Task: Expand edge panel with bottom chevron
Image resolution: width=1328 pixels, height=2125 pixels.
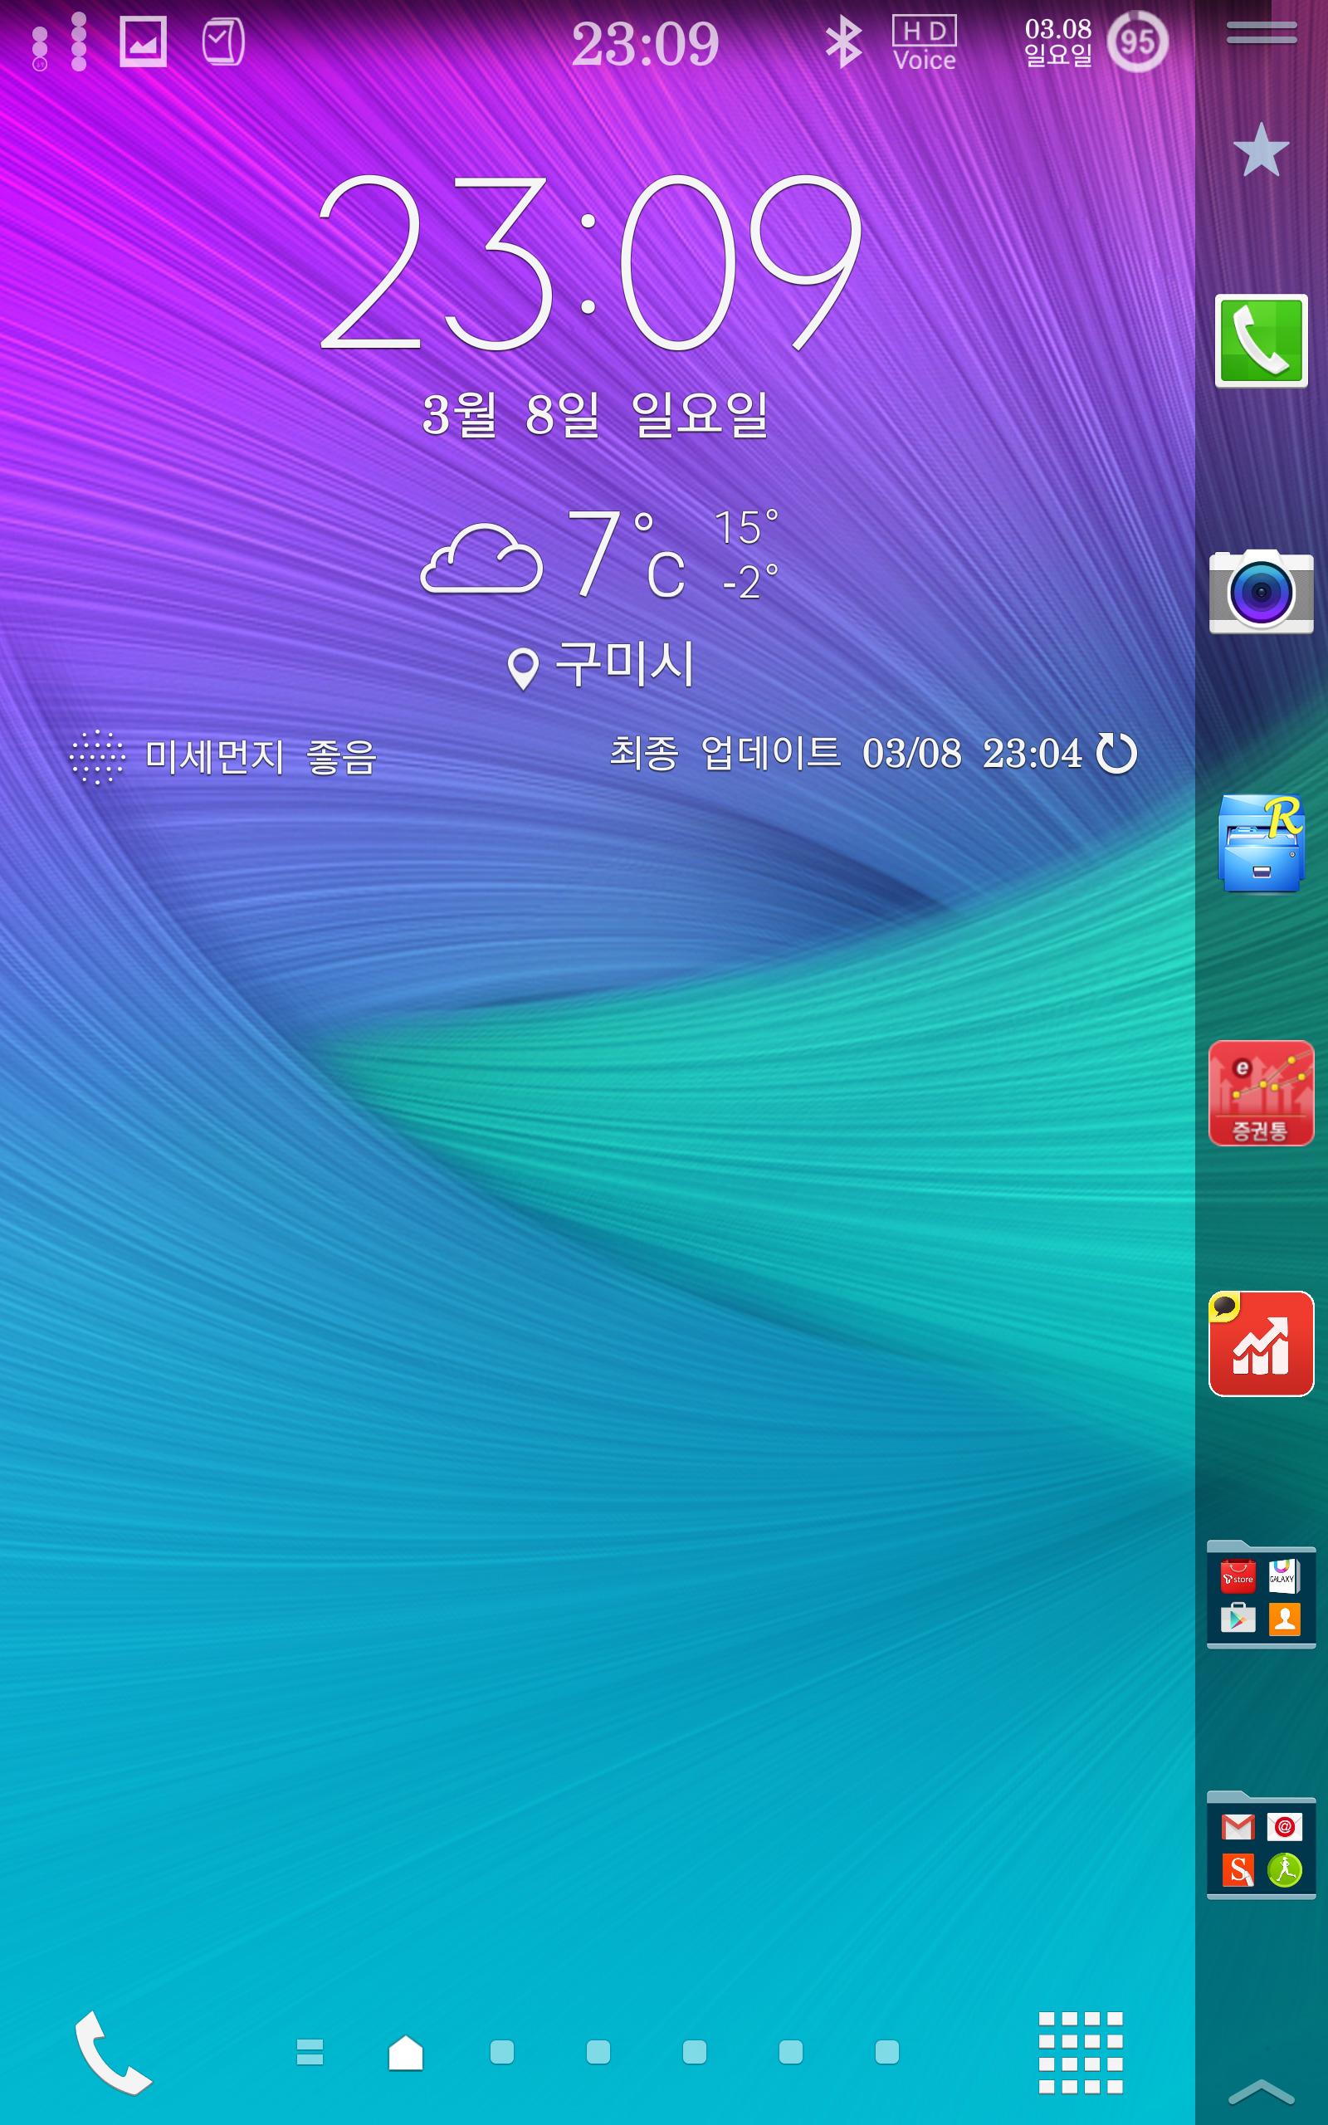Action: [1261, 2093]
